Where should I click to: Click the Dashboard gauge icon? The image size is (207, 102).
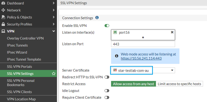(3, 3)
